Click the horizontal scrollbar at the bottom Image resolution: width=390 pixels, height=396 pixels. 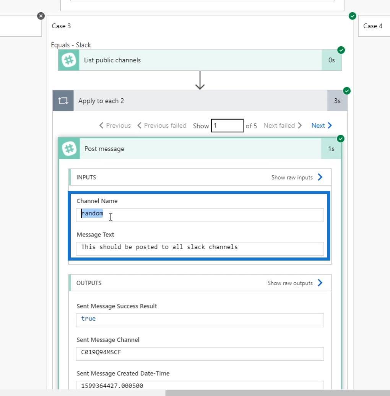[278, 393]
